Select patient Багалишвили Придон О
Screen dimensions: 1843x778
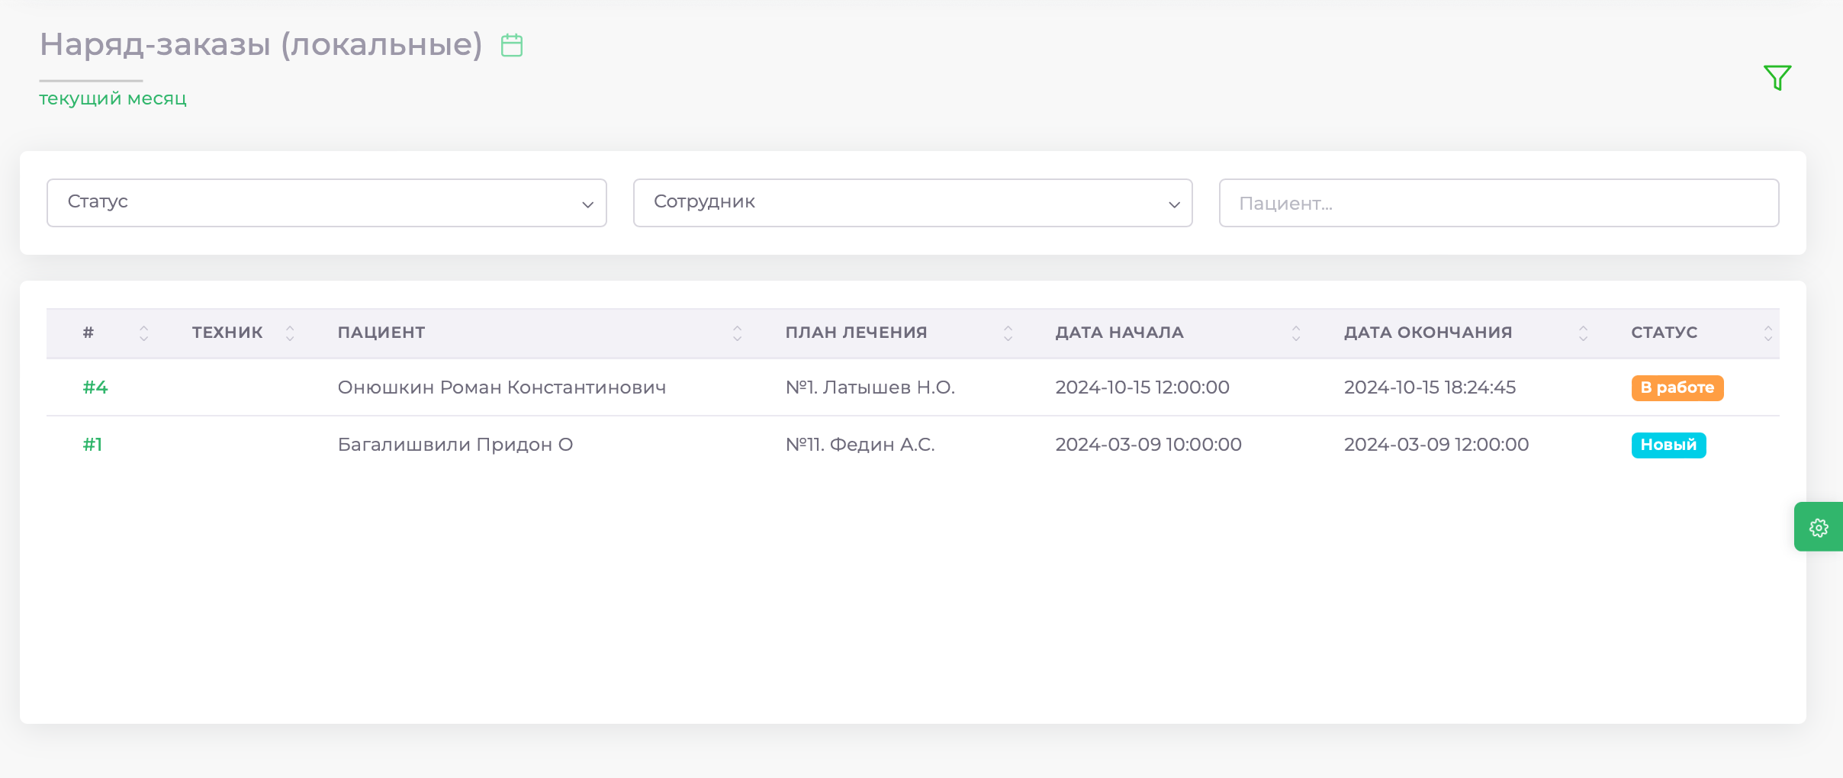tap(455, 445)
